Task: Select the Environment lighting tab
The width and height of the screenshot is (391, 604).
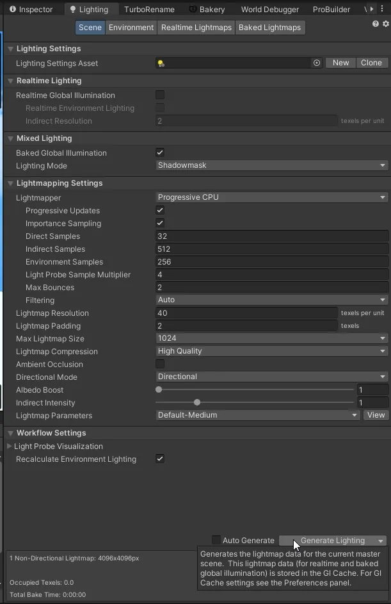Action: tap(131, 28)
